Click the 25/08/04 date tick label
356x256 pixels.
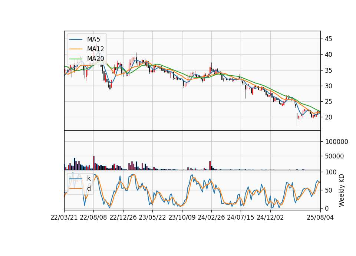pos(320,217)
